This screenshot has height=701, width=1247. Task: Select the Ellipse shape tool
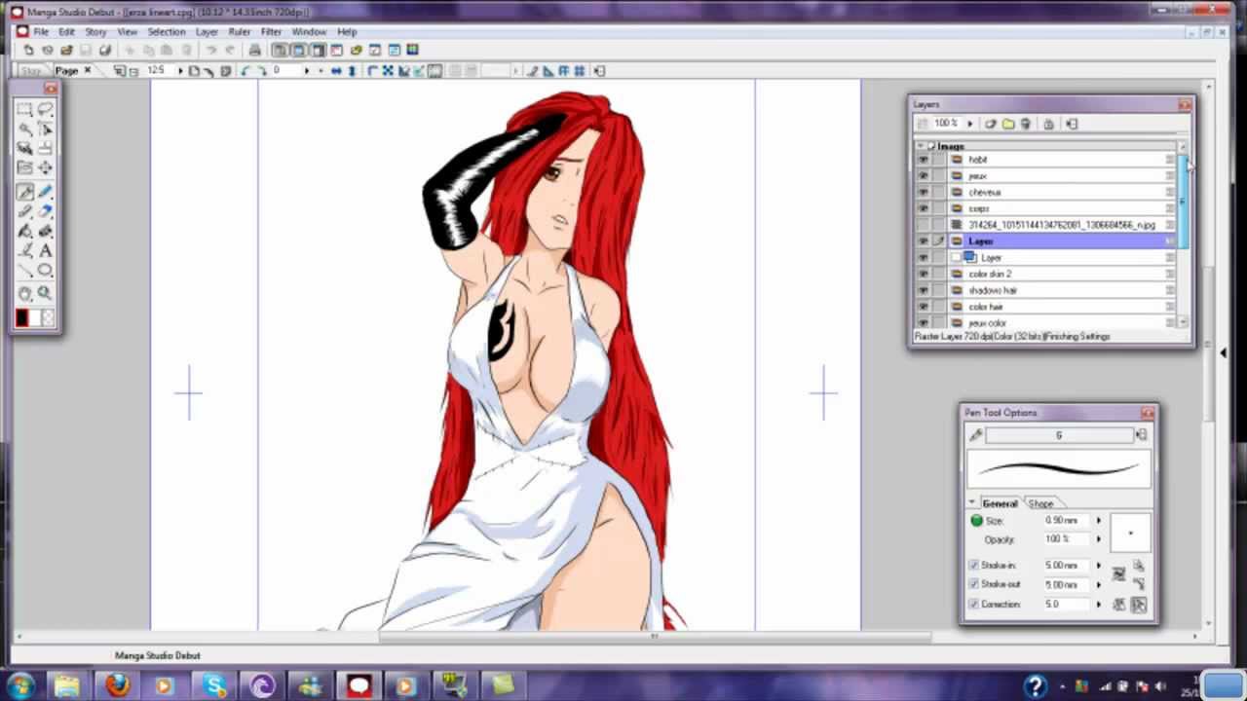pyautogui.click(x=45, y=270)
